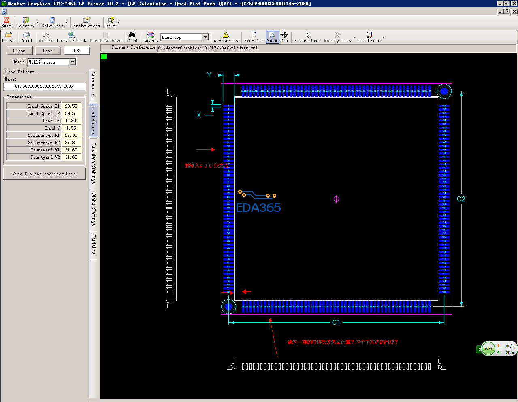Open the Units Millimeters dropdown
The height and width of the screenshot is (402, 518).
(x=72, y=62)
